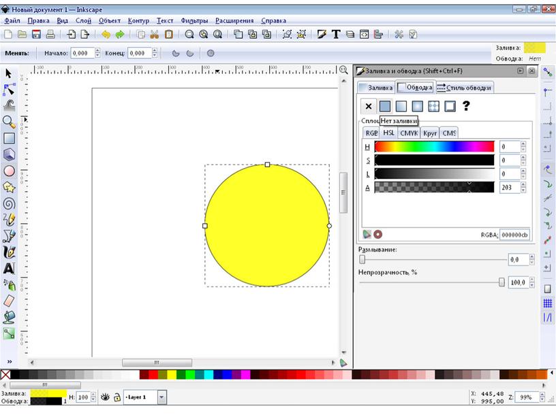The image size is (556, 417).
Task: Select the Eraser tool
Action: 9,301
